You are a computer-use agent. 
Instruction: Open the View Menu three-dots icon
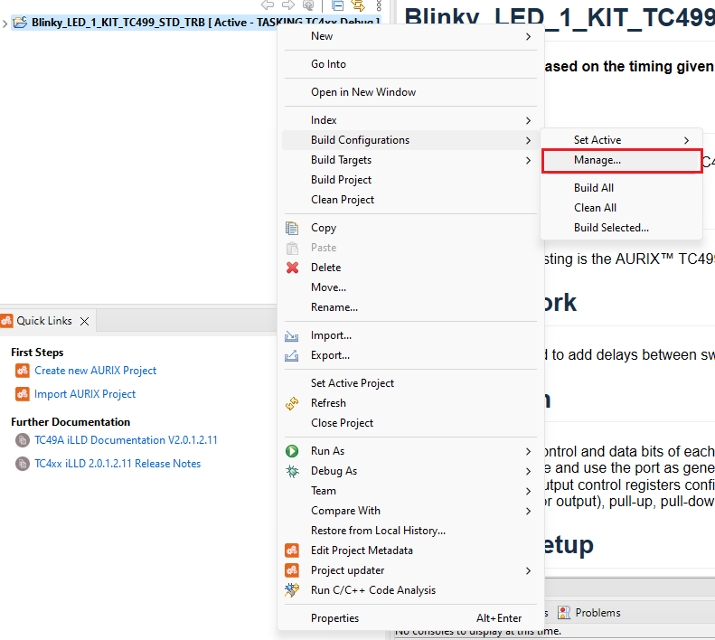pyautogui.click(x=379, y=5)
